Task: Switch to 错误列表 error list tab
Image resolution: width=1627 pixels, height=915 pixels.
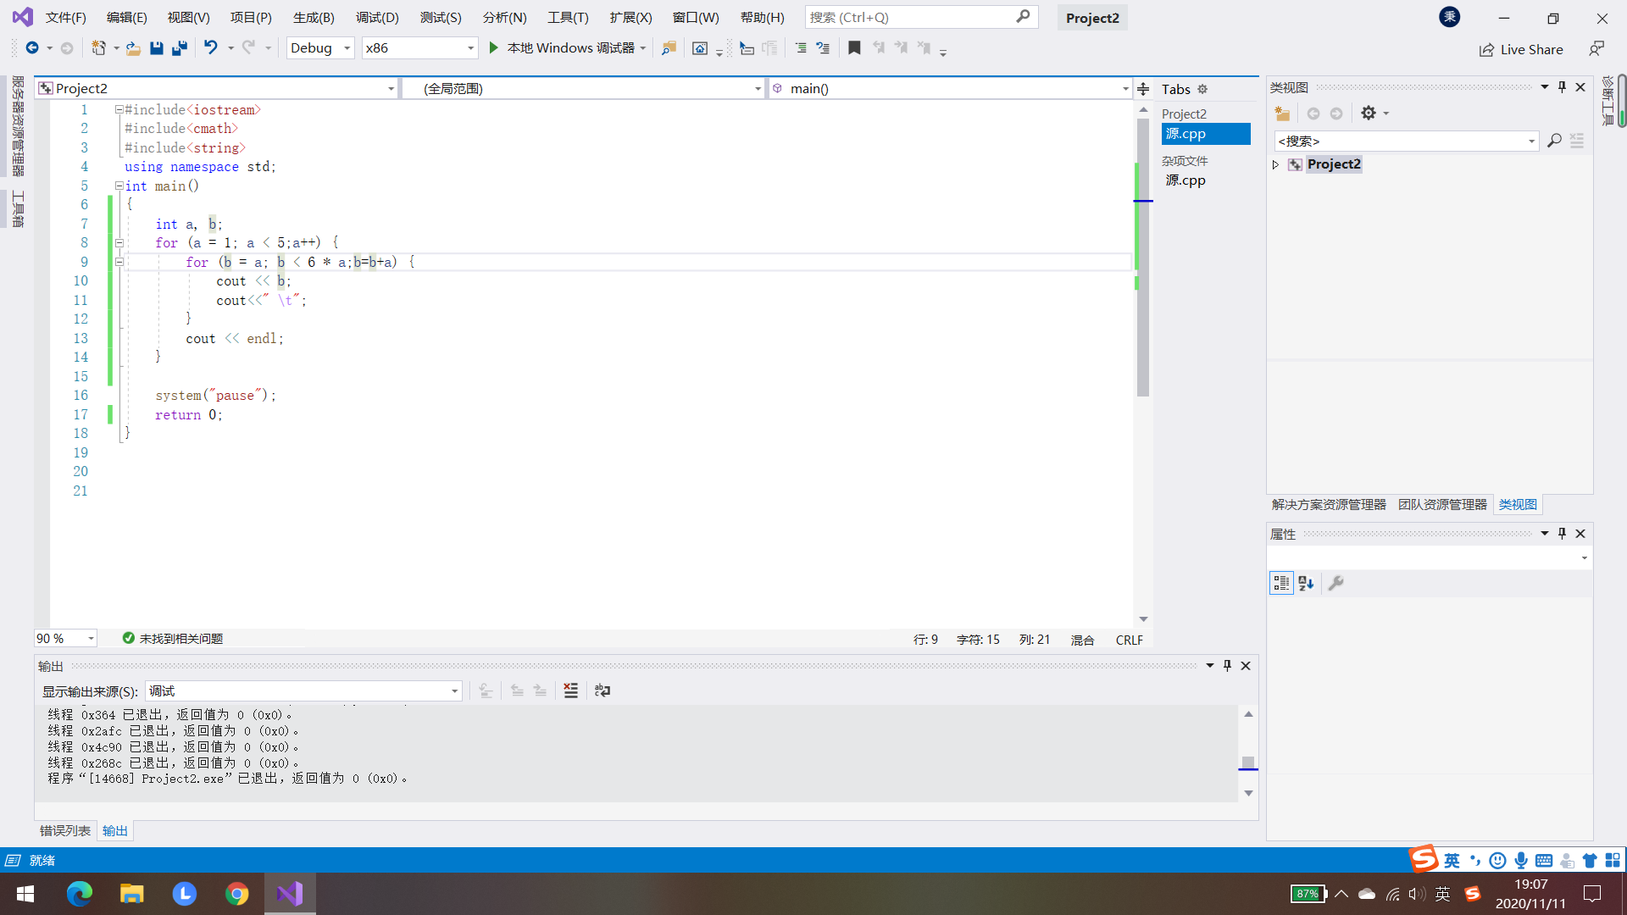Action: (65, 831)
